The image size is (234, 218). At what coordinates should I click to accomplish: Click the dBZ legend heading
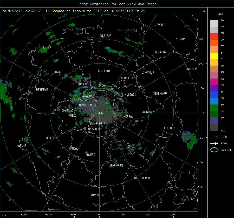pos(220,14)
